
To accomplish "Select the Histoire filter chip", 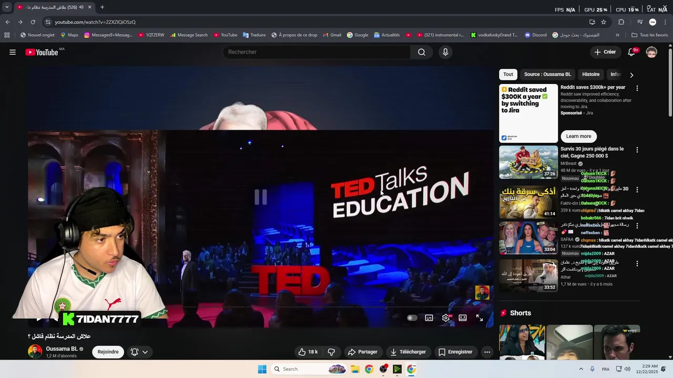I will point(590,74).
